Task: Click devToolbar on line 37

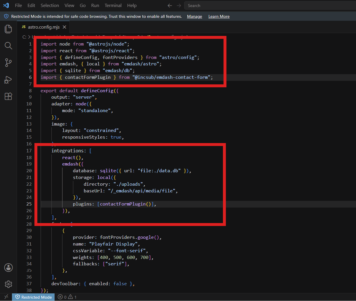Action: pyautogui.click(x=65, y=284)
